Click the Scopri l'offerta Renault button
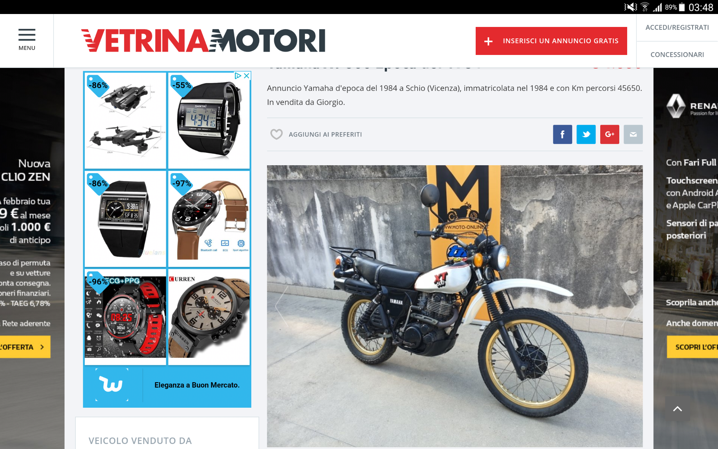 pyautogui.click(x=693, y=347)
